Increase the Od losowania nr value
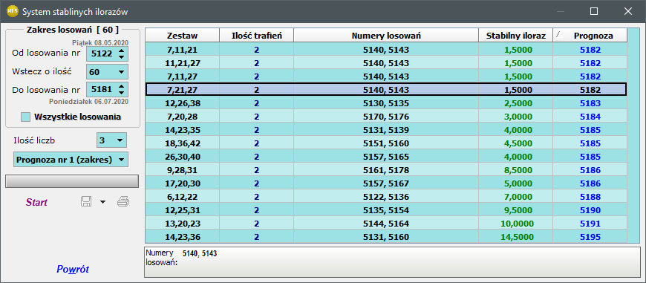Screen dimensions: 646x283 [121, 51]
